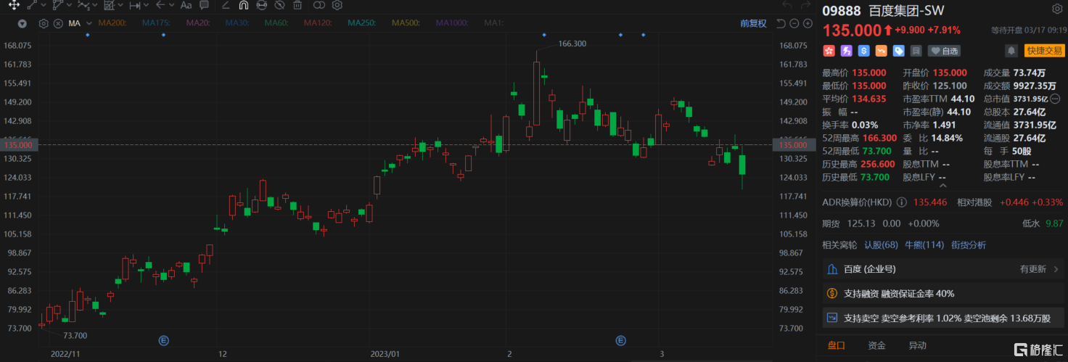Toggle the MA20 moving average line
The height and width of the screenshot is (362, 1068).
tap(198, 23)
